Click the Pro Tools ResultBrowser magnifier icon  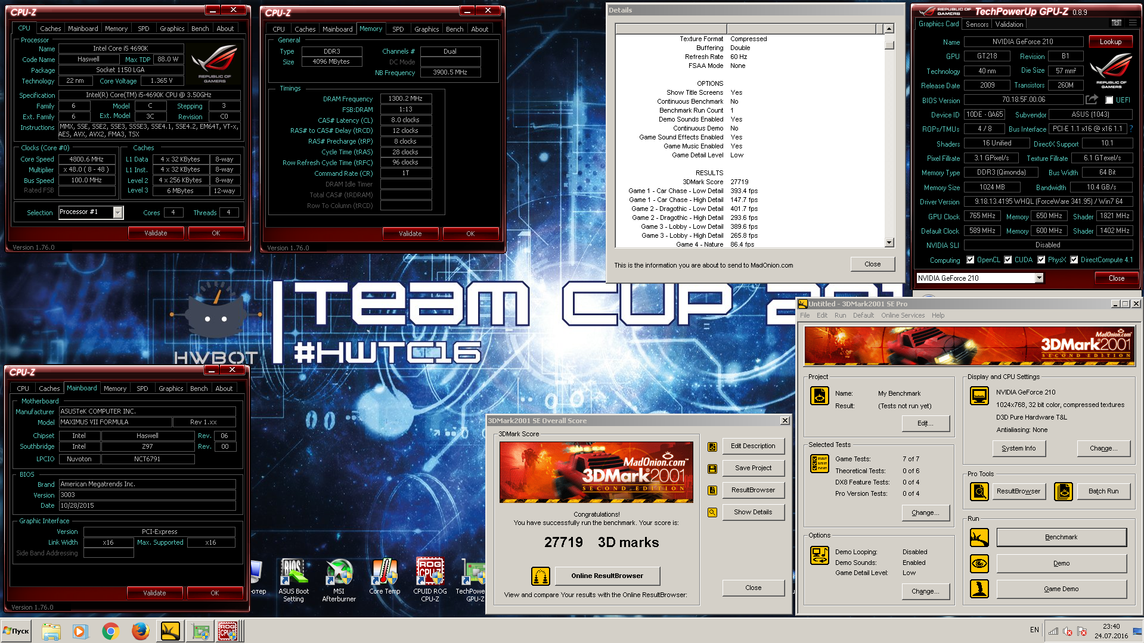coord(979,492)
